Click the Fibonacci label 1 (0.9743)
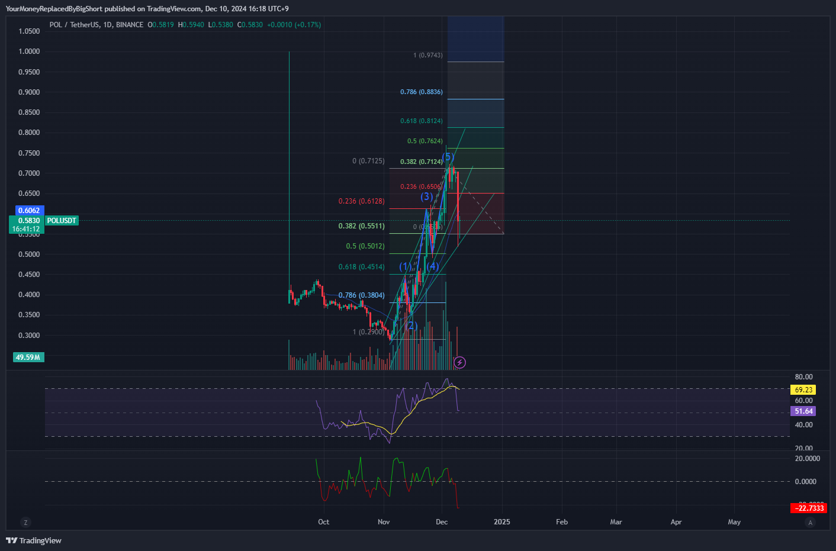The image size is (836, 551). (427, 55)
